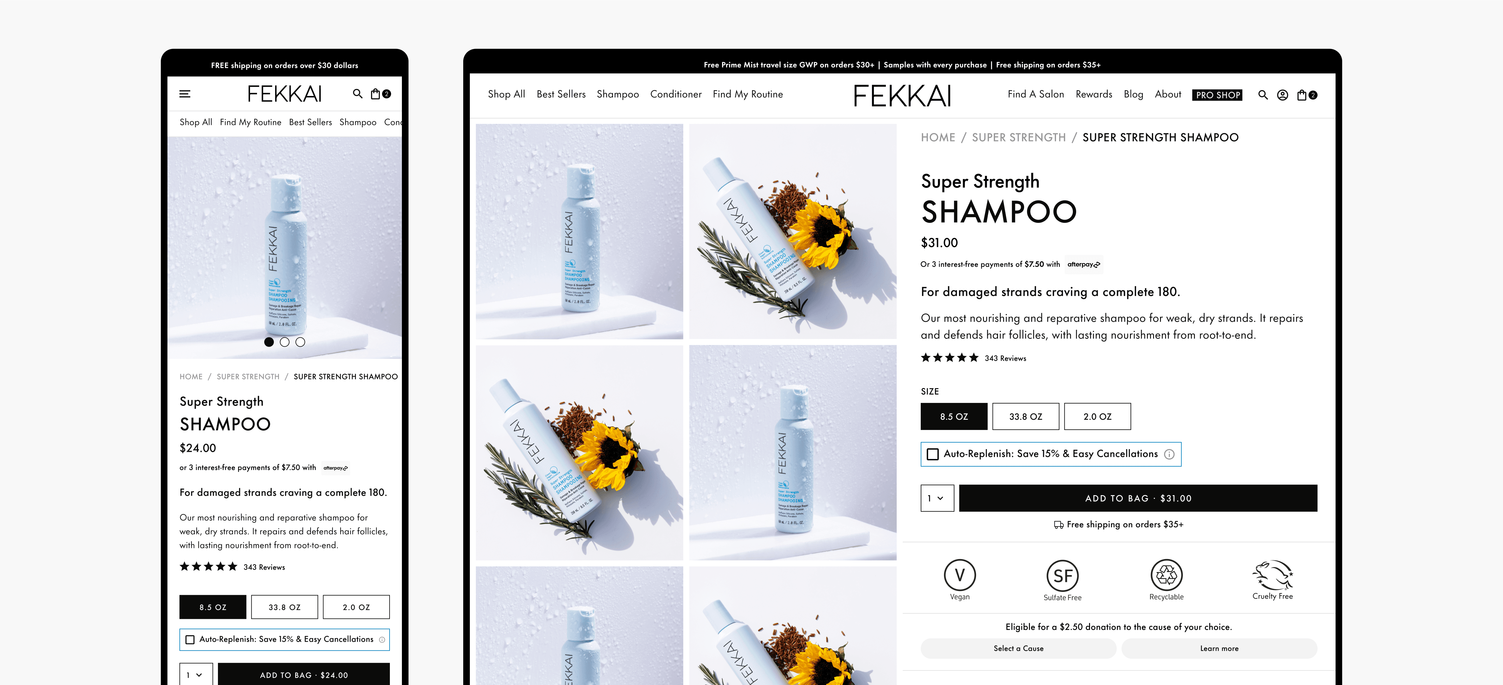Open the mobile hamburger menu
Viewport: 1503px width, 685px height.
tap(185, 94)
